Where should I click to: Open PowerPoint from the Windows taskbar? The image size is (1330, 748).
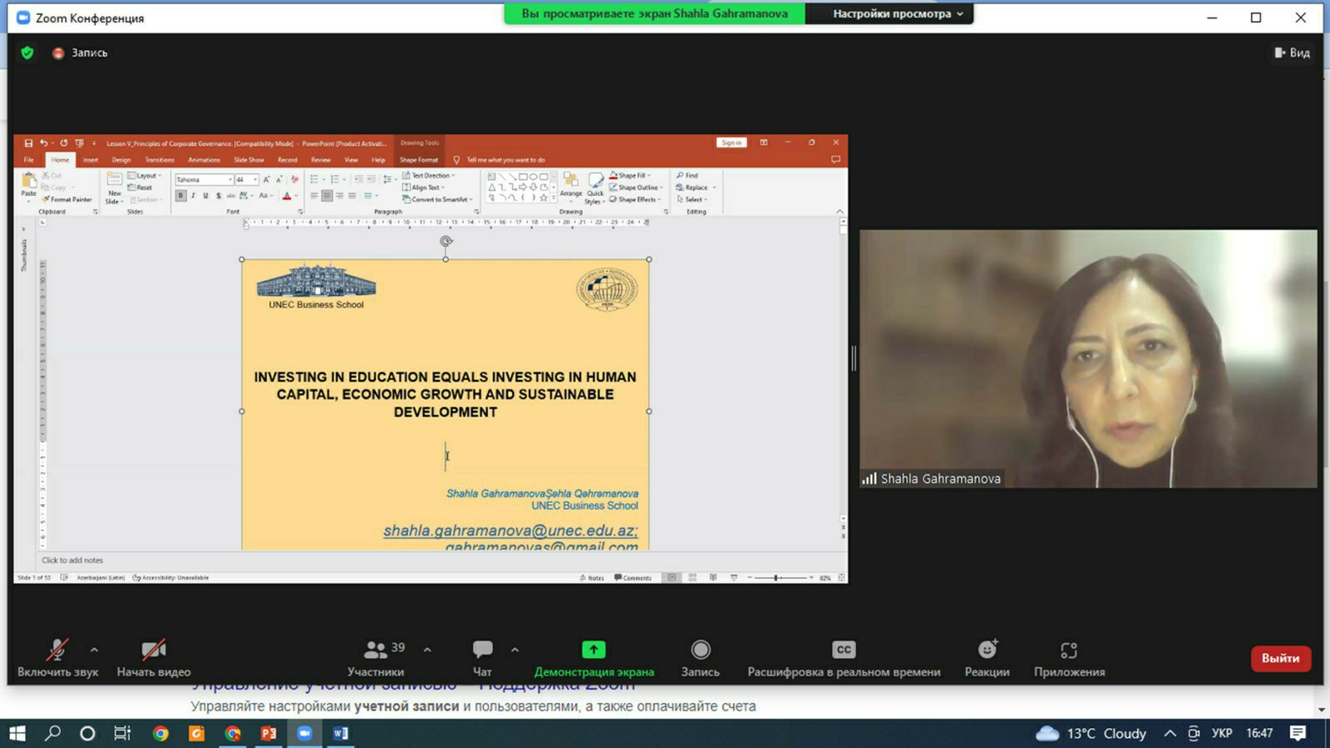tap(268, 733)
